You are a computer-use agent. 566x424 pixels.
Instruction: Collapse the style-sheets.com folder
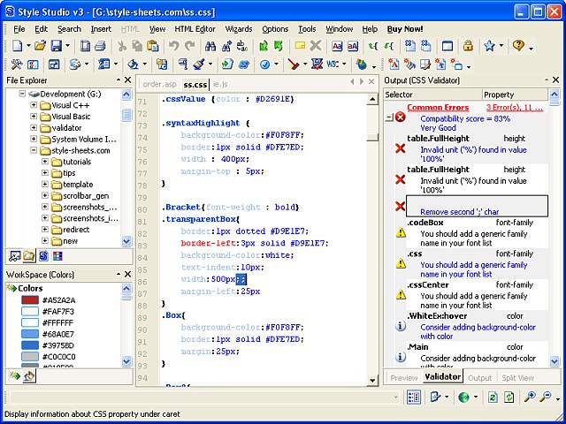tap(34, 150)
